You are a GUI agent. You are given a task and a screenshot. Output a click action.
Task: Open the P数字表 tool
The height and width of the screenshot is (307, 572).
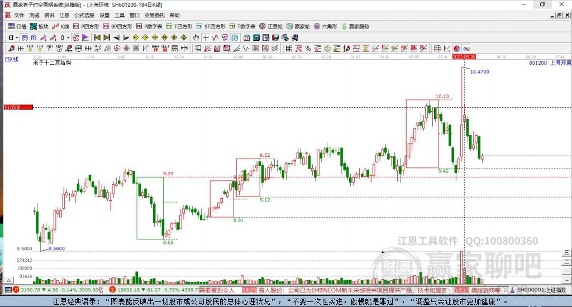click(x=149, y=26)
